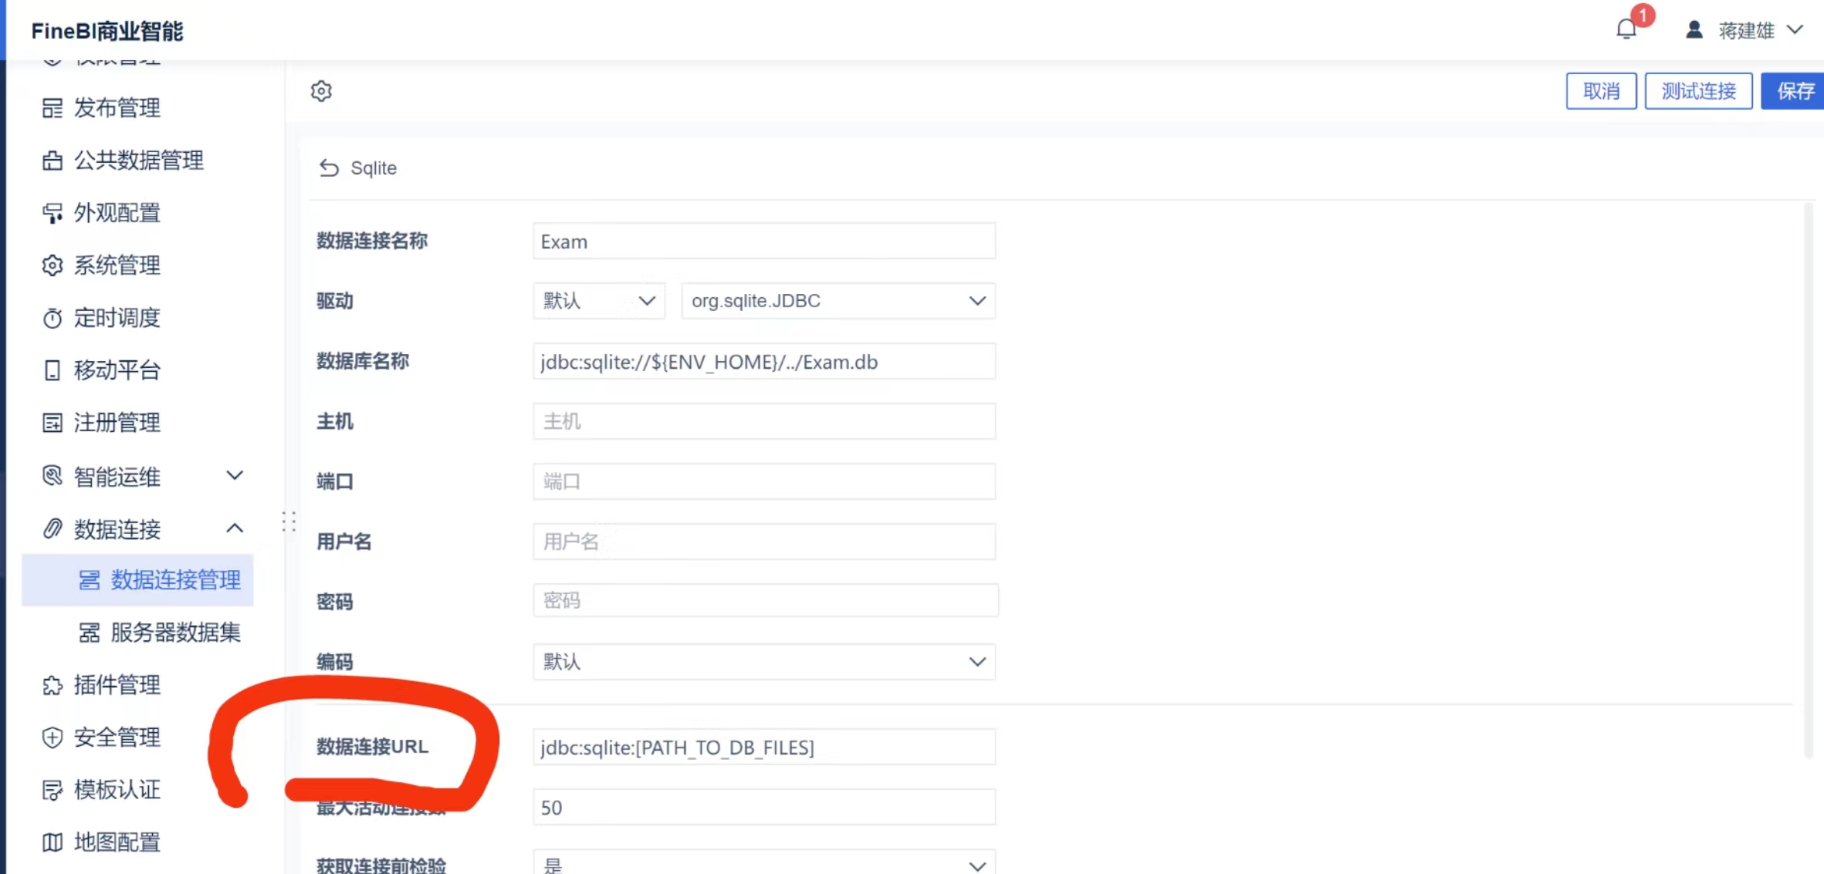
Task: Click the 外观配置 paint roller icon
Action: point(52,213)
